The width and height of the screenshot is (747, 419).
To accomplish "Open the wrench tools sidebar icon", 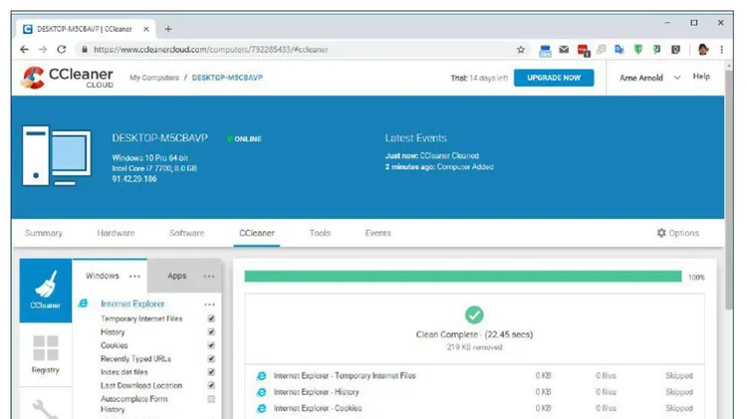I will coord(46,408).
